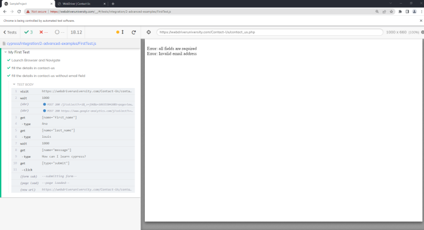Open the selector playground crosshair icon
This screenshot has width=424, height=230.
[x=148, y=32]
